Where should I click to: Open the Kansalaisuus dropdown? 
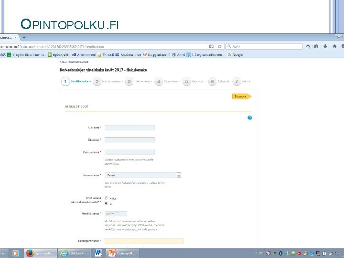(143, 175)
